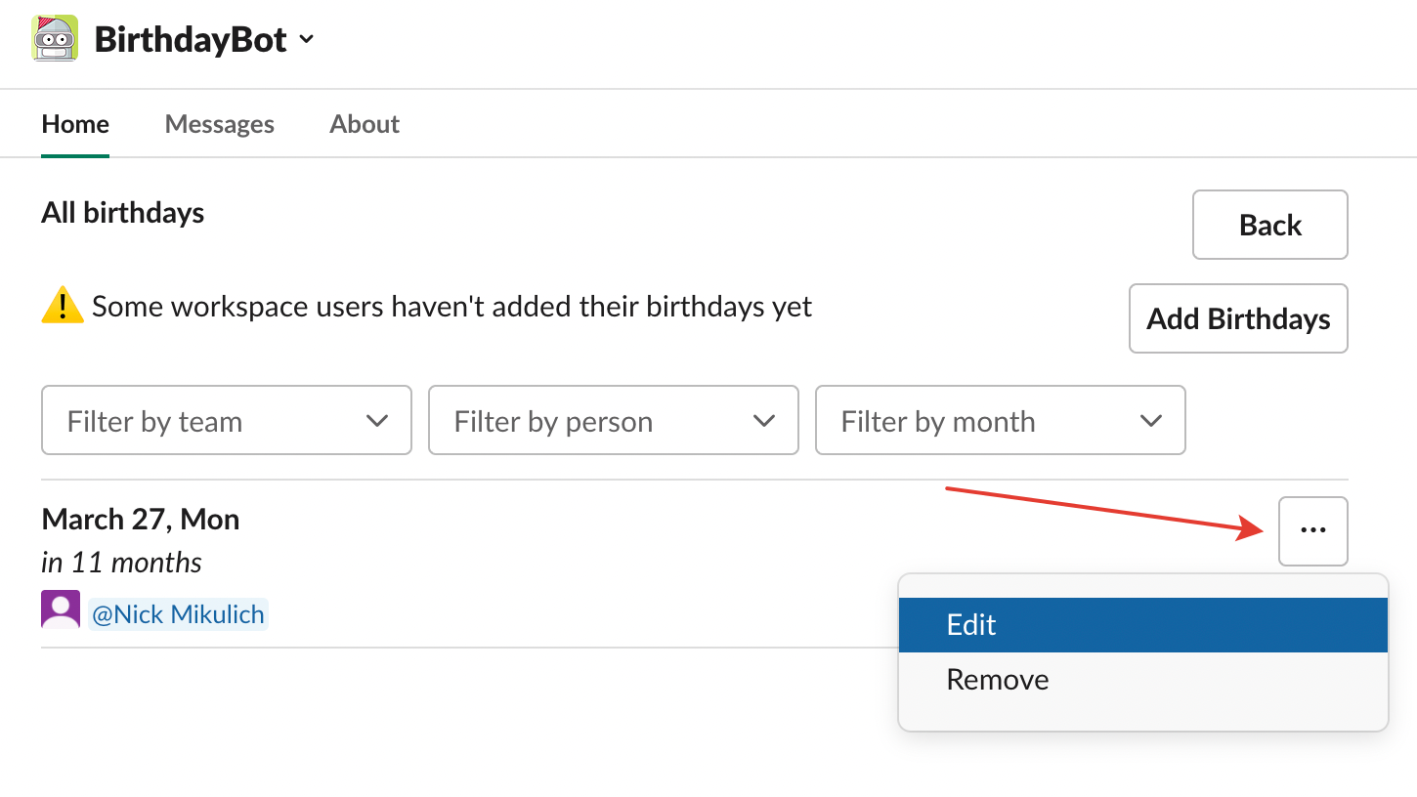The width and height of the screenshot is (1417, 797).
Task: Open the Messages tab
Action: (x=219, y=124)
